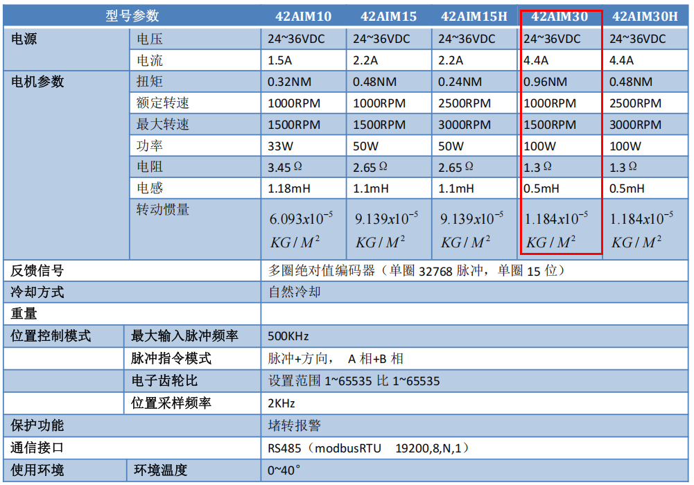The image size is (694, 485).
Task: Click the 最大输入脉冲频率 label
Action: (x=184, y=335)
